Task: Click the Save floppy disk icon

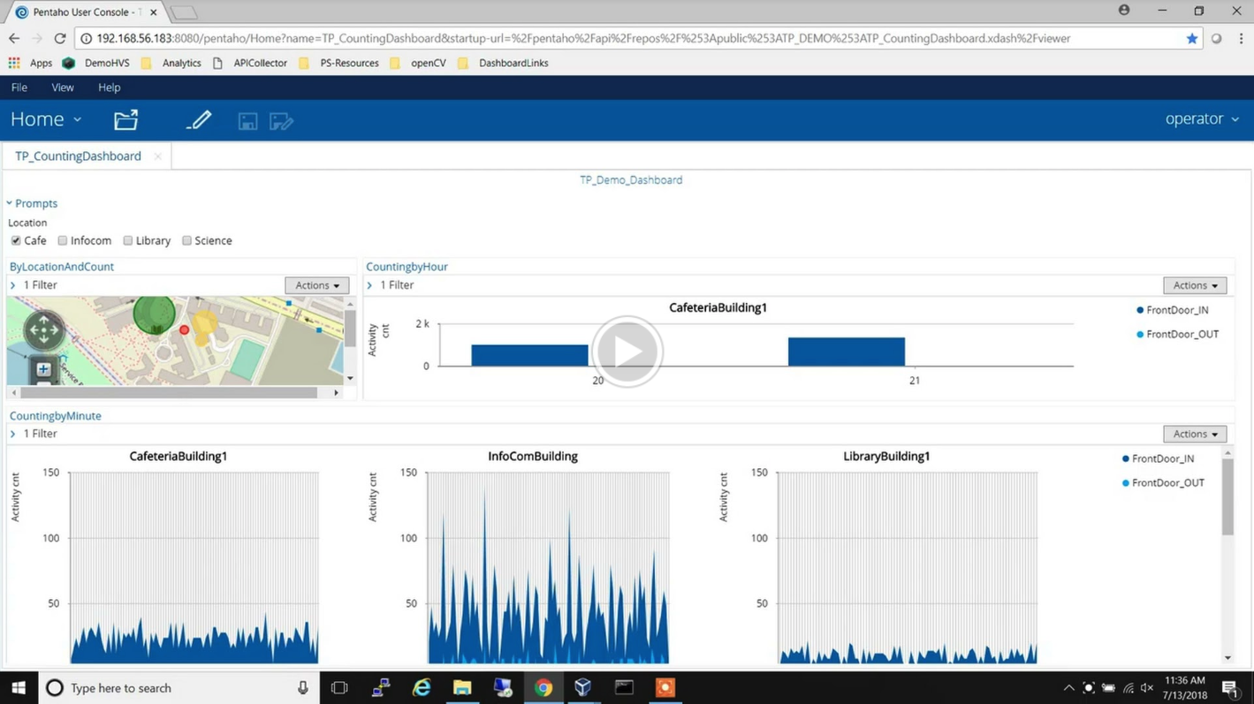Action: click(x=247, y=121)
